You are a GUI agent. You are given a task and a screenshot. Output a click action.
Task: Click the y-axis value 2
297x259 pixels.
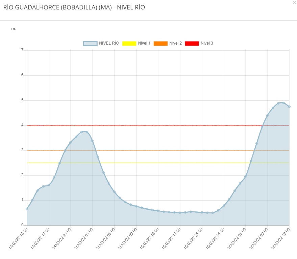pyautogui.click(x=22, y=175)
